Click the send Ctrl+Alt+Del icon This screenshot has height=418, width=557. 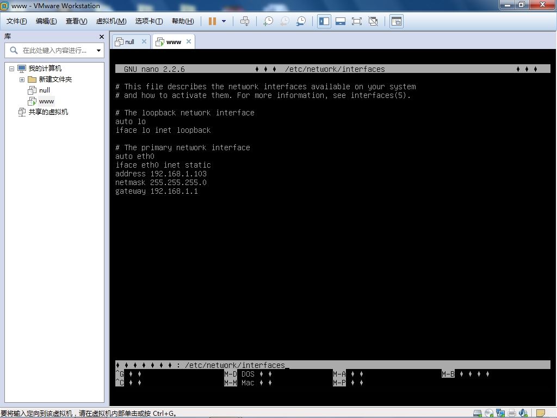click(245, 21)
